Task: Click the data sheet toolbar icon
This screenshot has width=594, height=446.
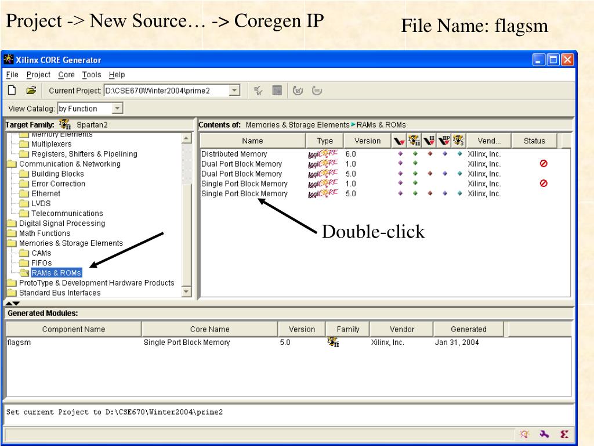Action: (277, 91)
